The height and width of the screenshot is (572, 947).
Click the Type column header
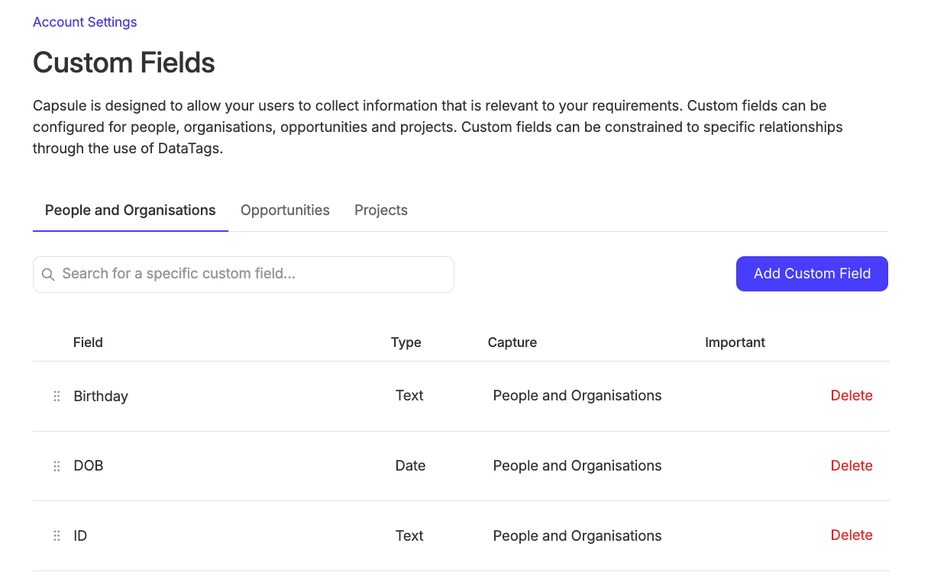tap(406, 342)
